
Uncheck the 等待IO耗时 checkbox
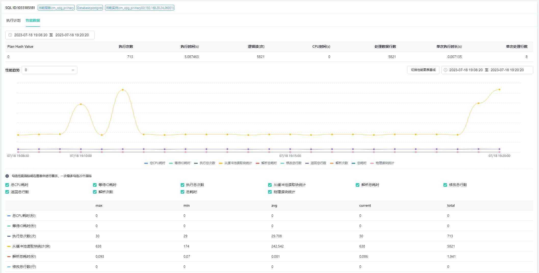click(95, 185)
